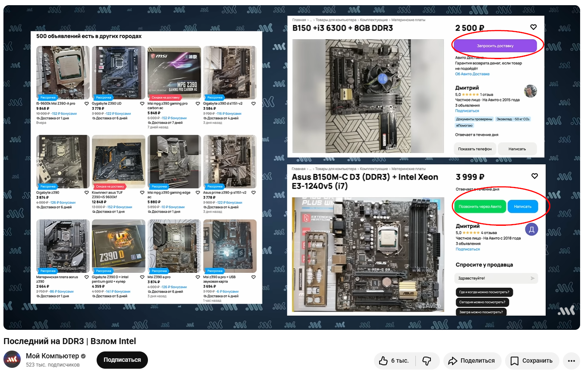584x370 pixels.
Task: Click the Поделиться share button
Action: 472,361
